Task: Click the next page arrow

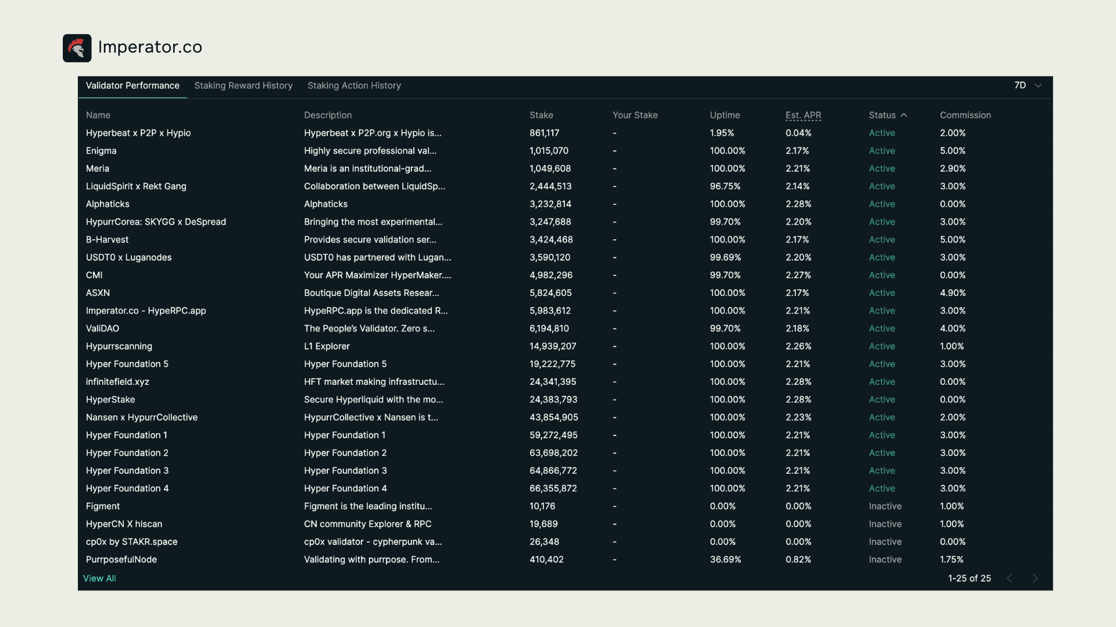Action: 1035,578
